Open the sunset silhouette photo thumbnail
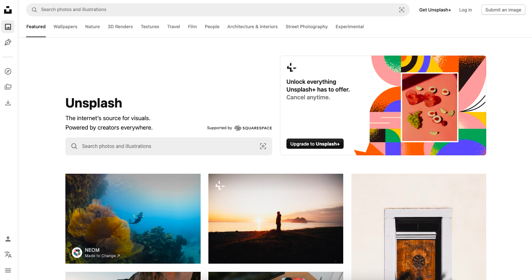Image resolution: width=532 pixels, height=280 pixels. (275, 218)
